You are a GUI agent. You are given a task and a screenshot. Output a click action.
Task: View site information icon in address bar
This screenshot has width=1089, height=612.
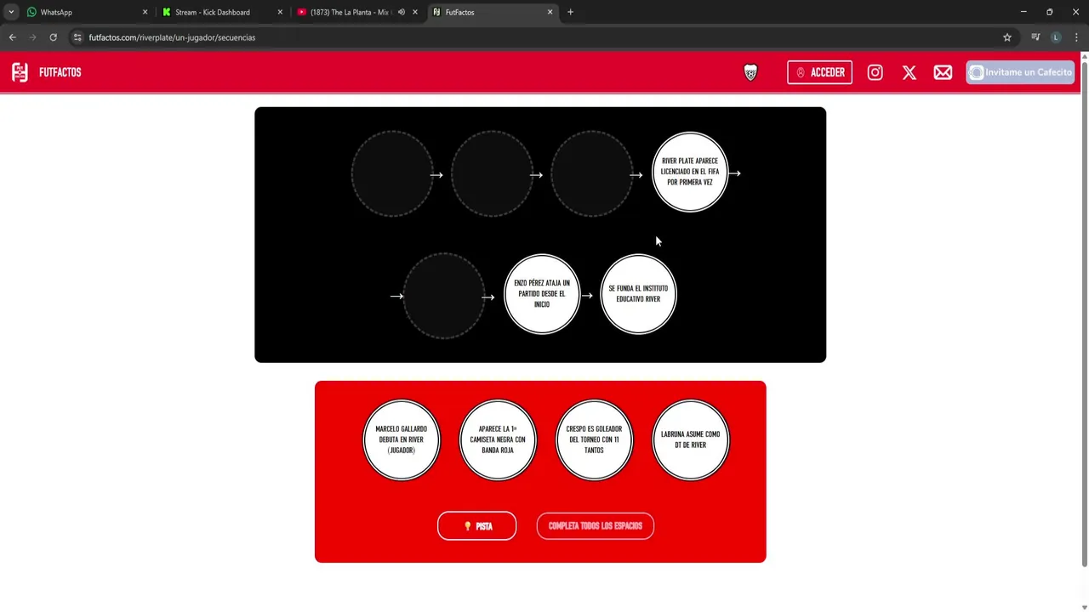(x=77, y=37)
